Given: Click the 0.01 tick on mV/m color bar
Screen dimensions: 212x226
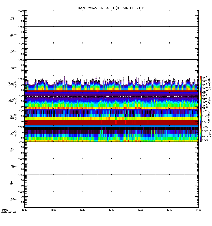Looking at the screenshot, I should 204,122.
